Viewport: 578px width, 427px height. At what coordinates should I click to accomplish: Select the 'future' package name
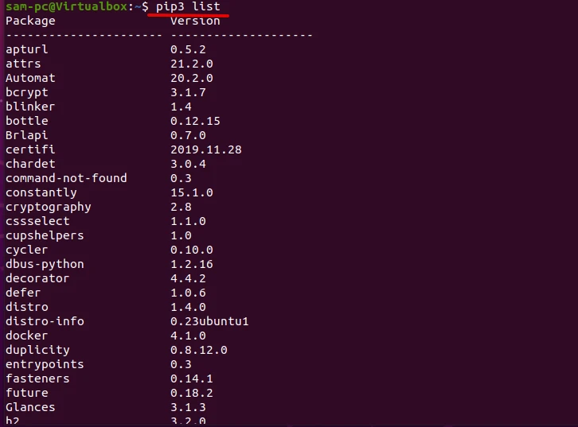(26, 393)
